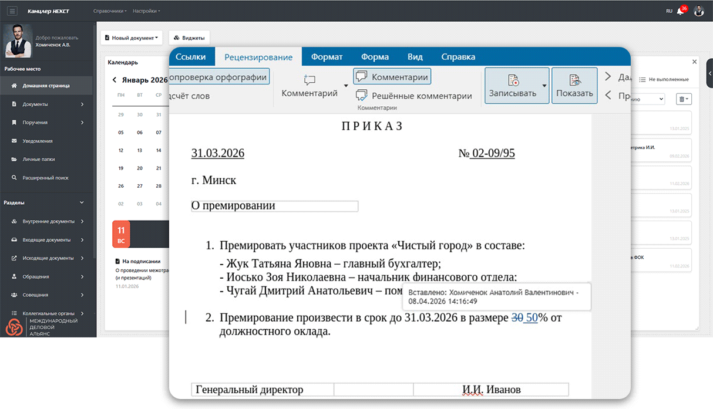Click the home icon beside Домашняя страница

(15, 86)
